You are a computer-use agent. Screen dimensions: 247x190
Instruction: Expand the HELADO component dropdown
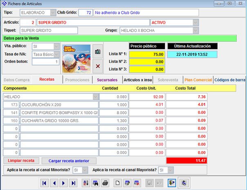coord(95,97)
